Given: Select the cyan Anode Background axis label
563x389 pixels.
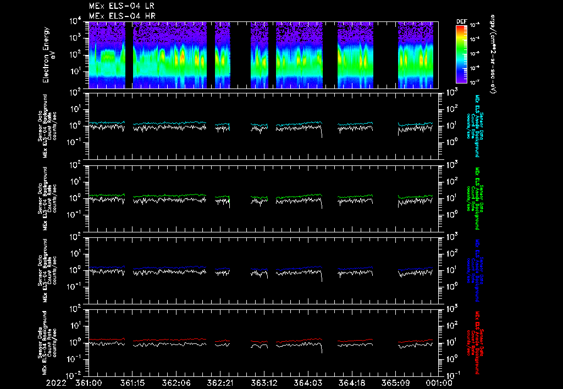Looking at the screenshot, I should (474, 126).
